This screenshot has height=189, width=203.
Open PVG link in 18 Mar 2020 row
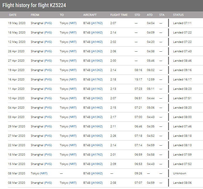click(48, 155)
